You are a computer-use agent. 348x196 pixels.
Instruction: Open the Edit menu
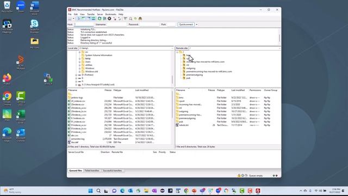[x=76, y=14]
